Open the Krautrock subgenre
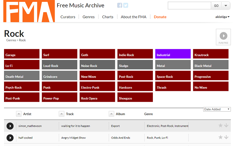 pyautogui.click(x=211, y=54)
